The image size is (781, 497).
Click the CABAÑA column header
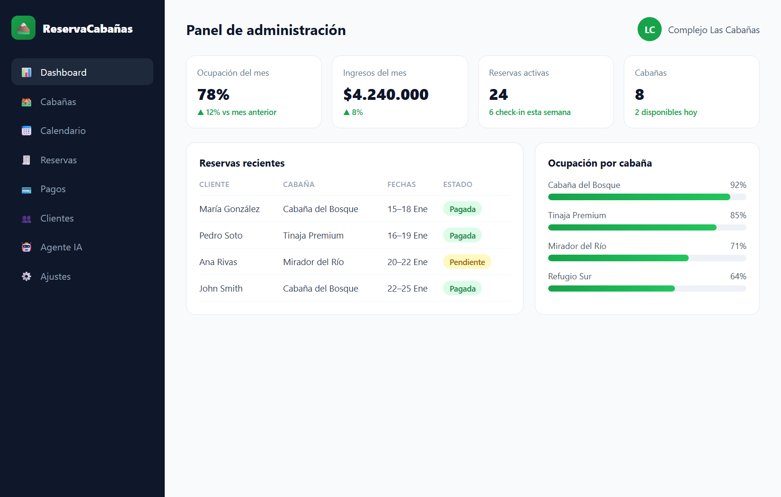(299, 184)
